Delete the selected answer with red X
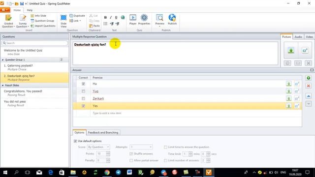The width and height of the screenshot is (315, 177). pyautogui.click(x=309, y=86)
